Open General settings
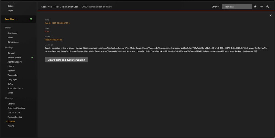Image resolution: width=275 pixels, height=138 pixels. click(x=11, y=53)
